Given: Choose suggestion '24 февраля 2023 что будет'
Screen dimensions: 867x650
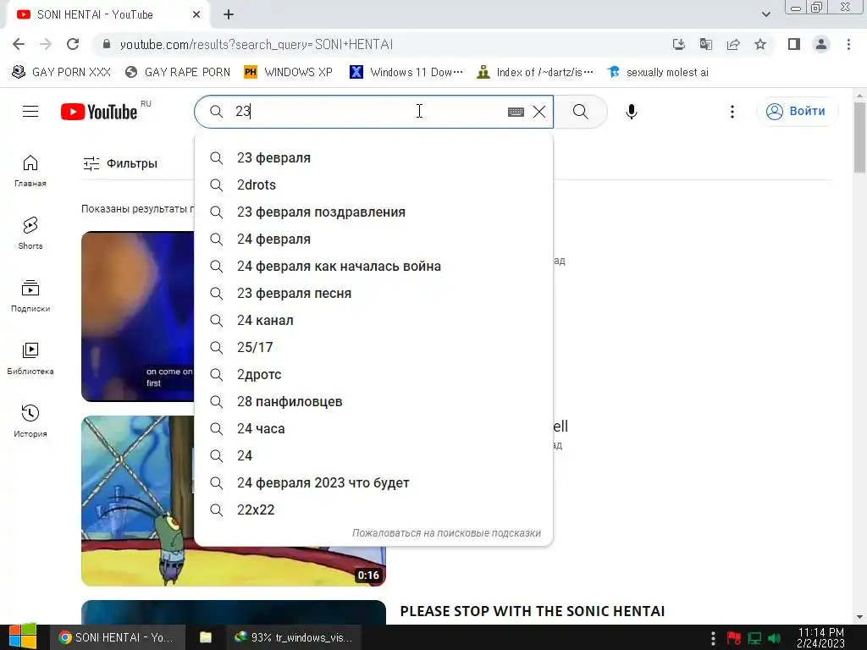Looking at the screenshot, I should click(373, 483).
